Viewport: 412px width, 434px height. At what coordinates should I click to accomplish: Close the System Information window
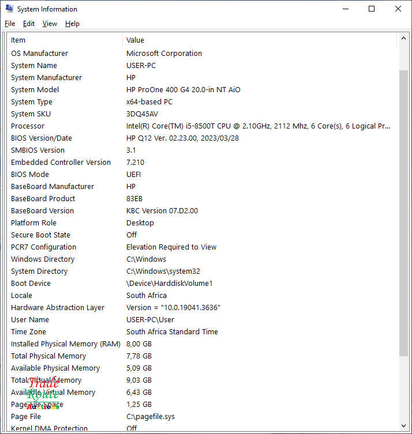(x=398, y=9)
